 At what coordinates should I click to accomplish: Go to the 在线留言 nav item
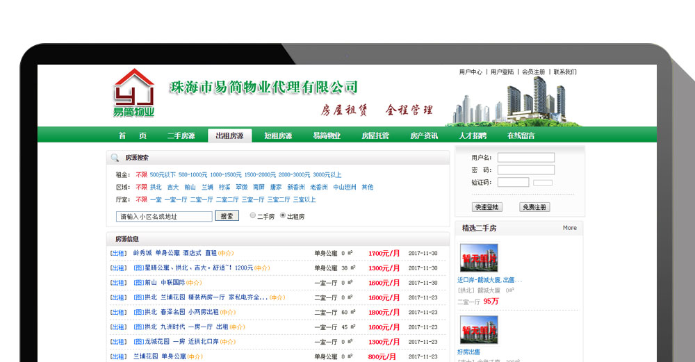pos(521,136)
